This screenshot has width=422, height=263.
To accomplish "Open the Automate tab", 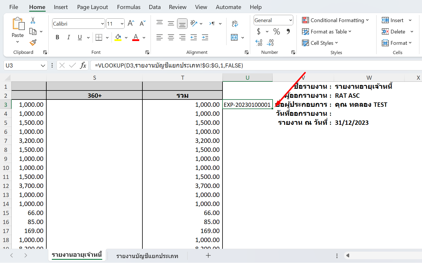I will click(228, 7).
